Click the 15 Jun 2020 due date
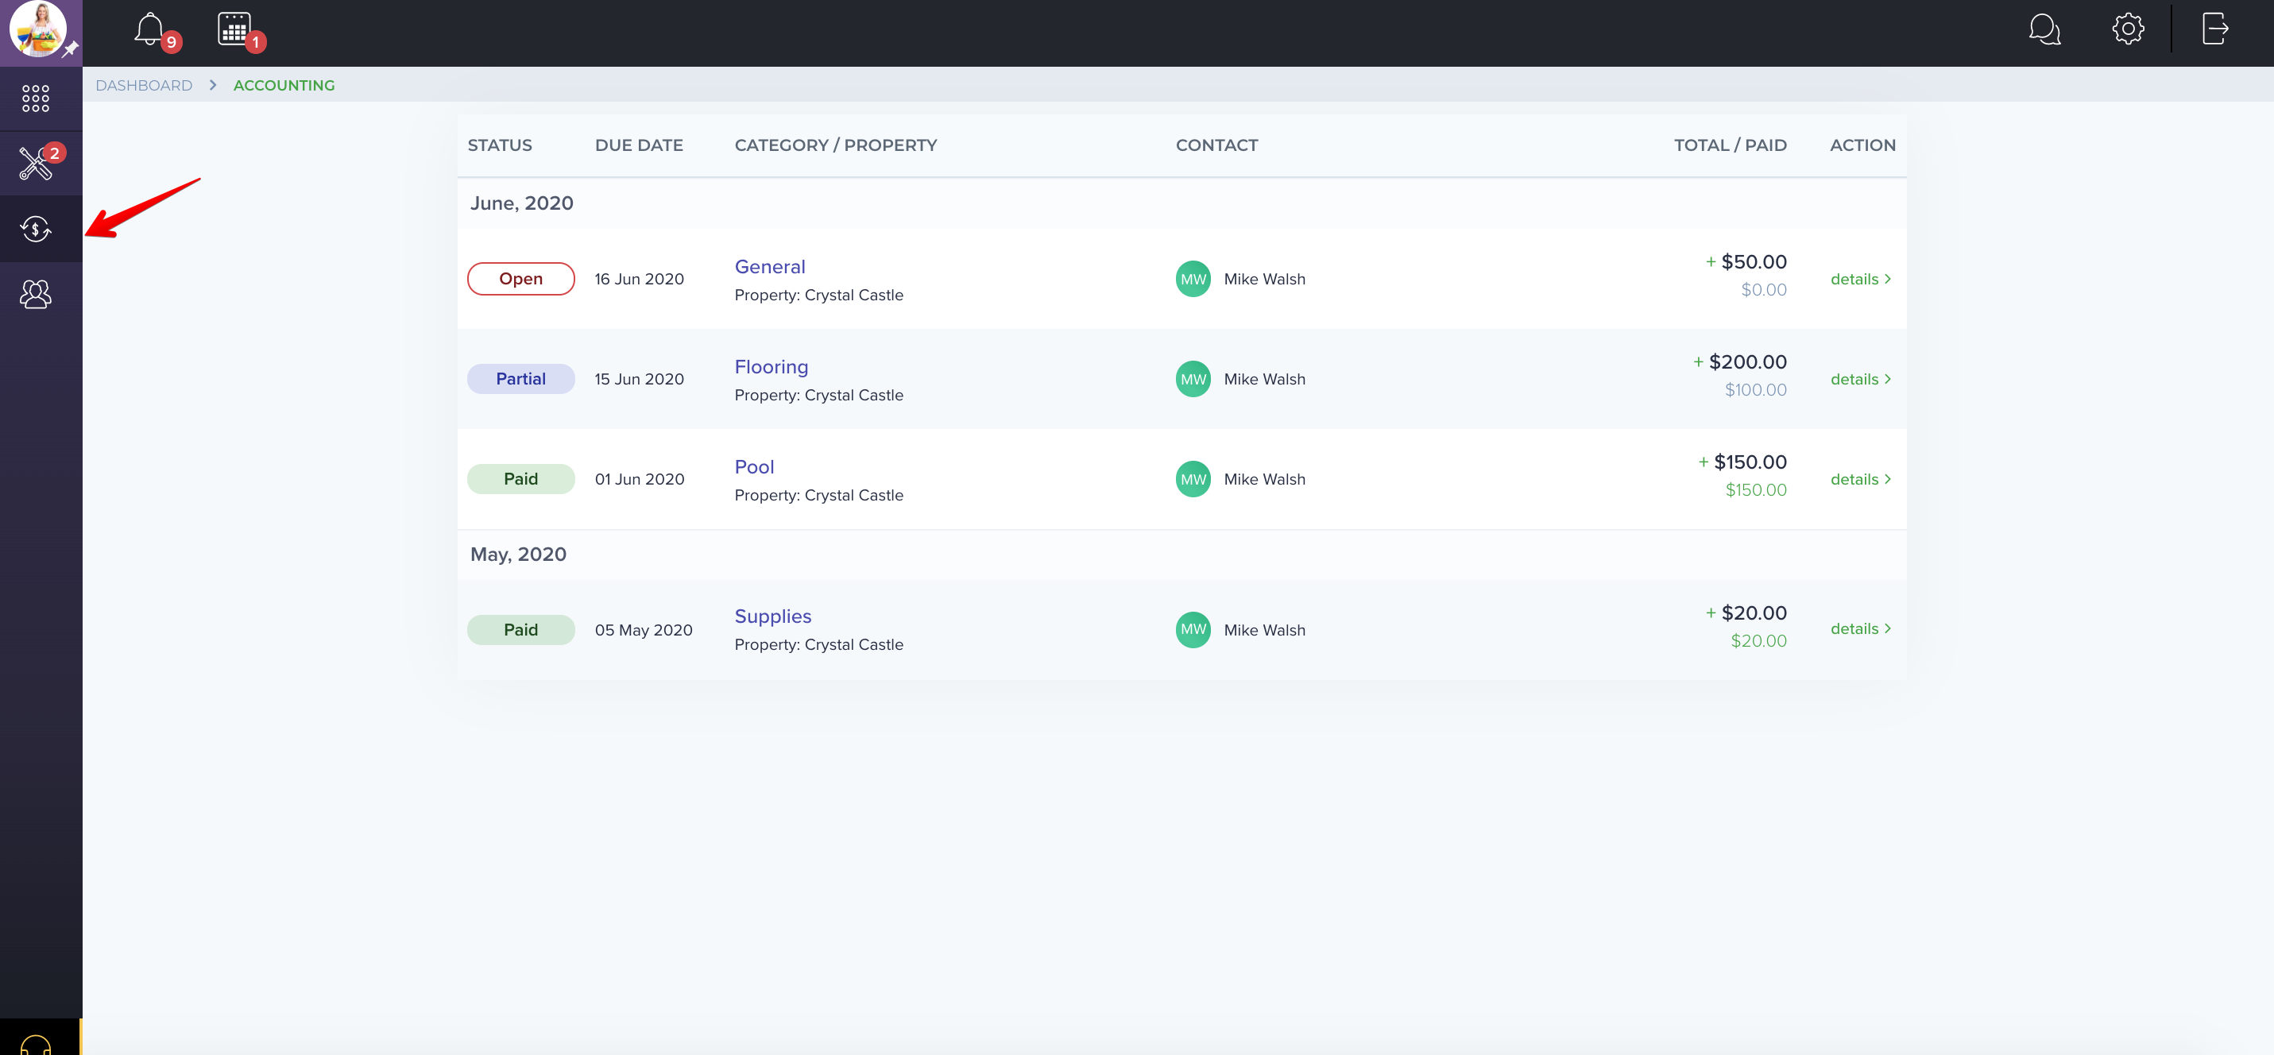Viewport: 2274px width, 1055px height. (639, 379)
